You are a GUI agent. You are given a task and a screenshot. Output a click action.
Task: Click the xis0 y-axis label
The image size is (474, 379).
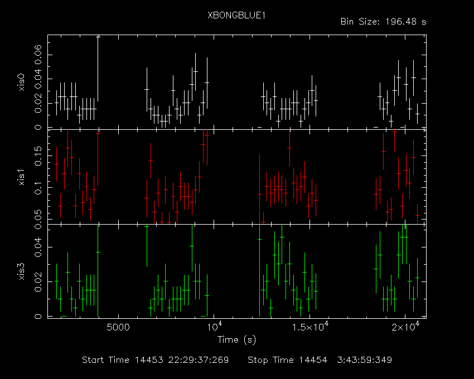point(21,82)
